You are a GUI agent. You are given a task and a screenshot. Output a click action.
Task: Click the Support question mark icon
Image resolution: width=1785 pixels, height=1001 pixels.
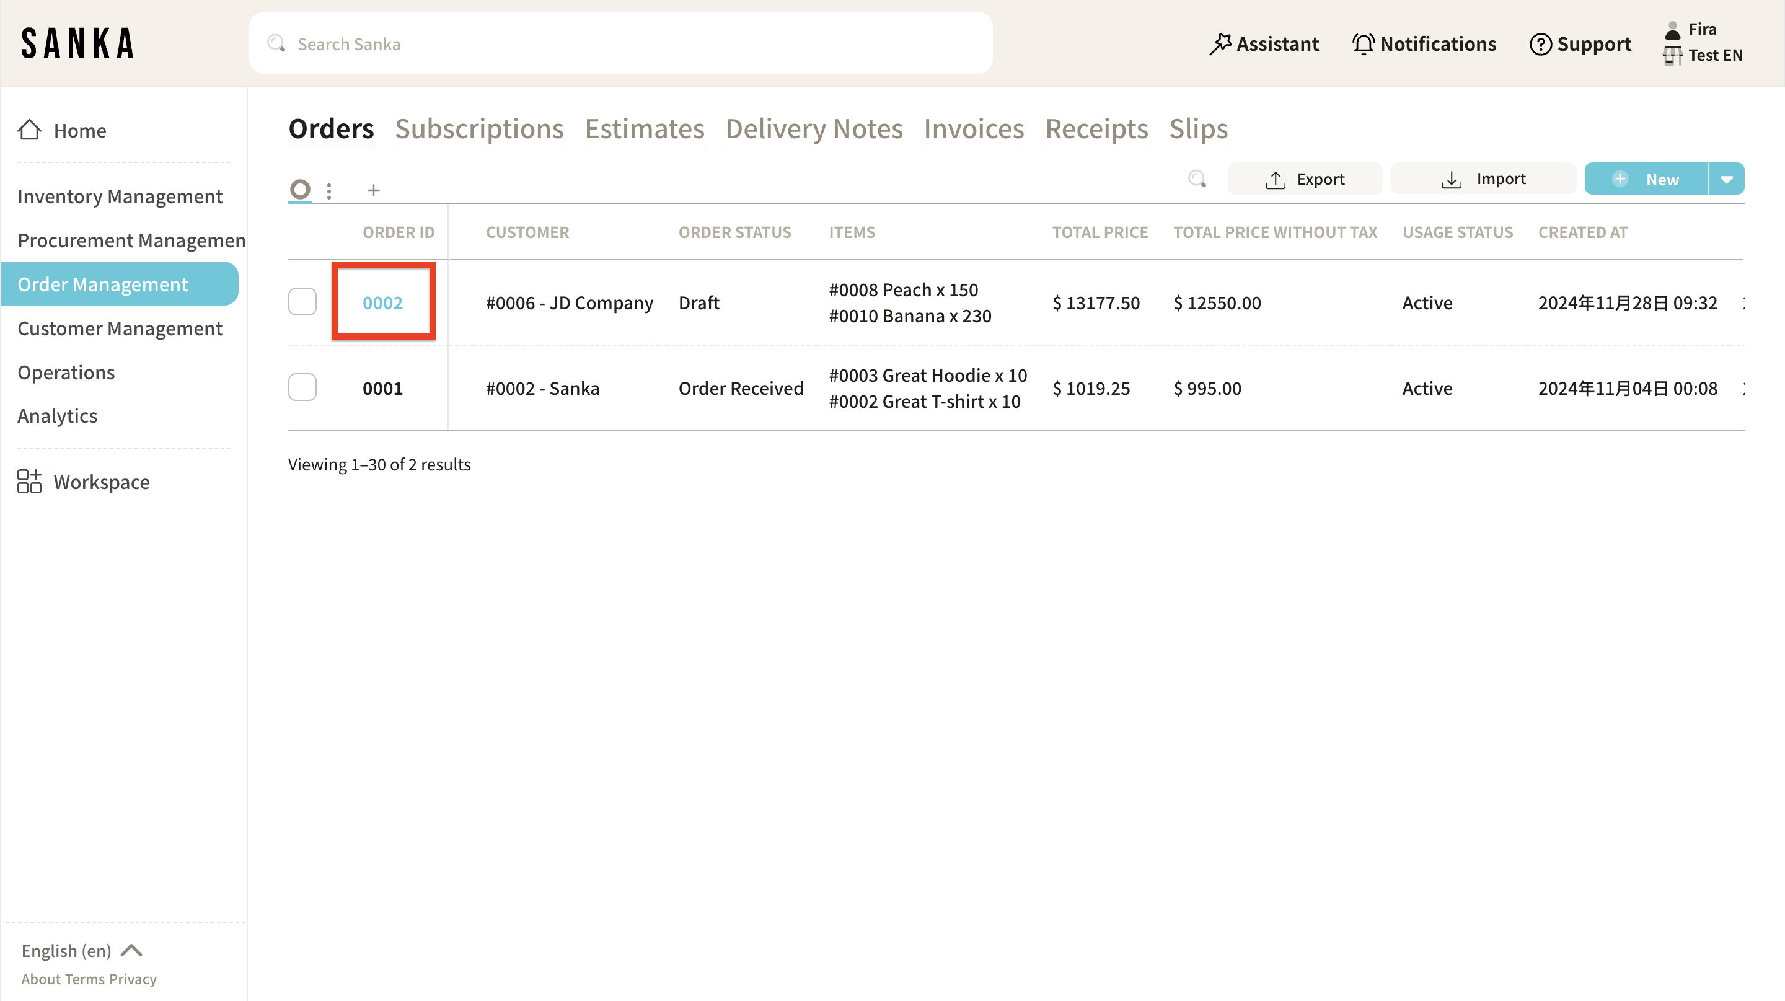[1540, 43]
